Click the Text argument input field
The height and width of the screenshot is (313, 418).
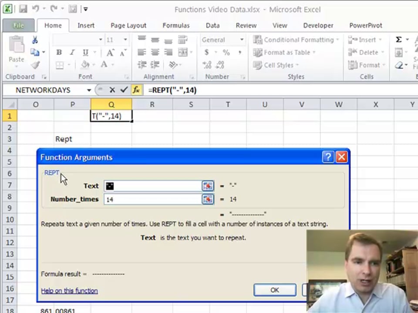153,186
